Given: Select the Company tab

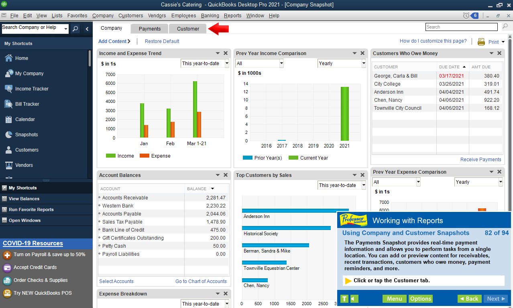Looking at the screenshot, I should pos(112,28).
